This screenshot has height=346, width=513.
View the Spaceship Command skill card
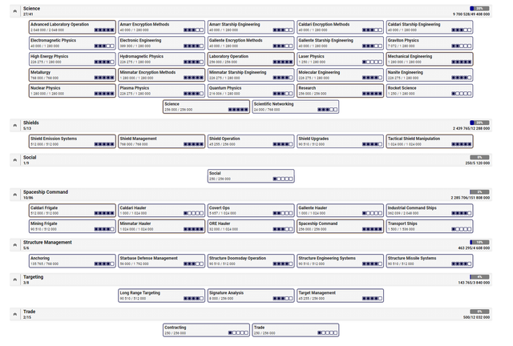[x=340, y=227]
